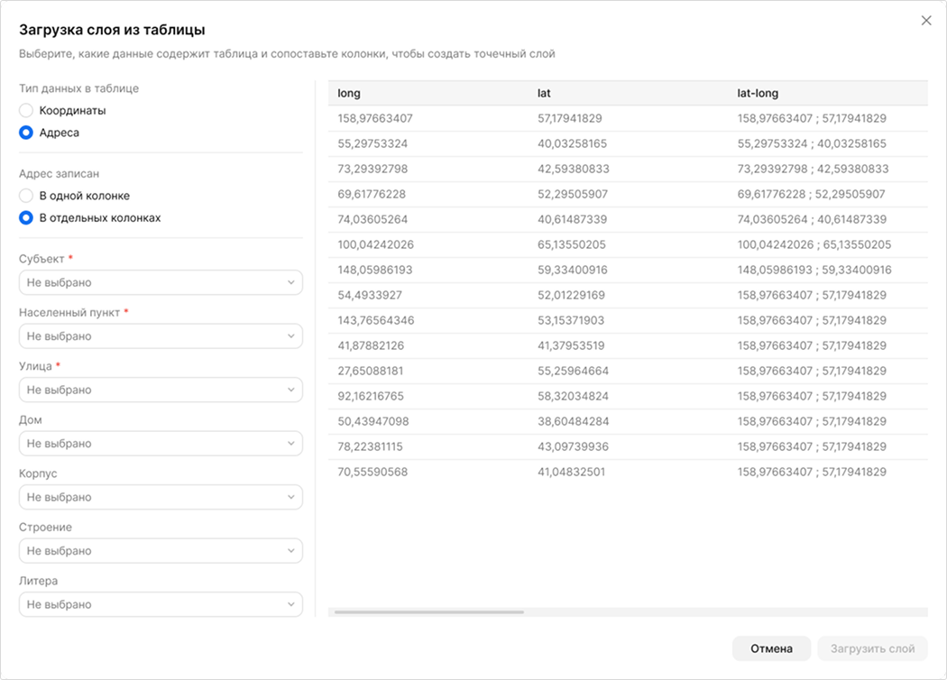Expand the Улица column dropdown

[161, 391]
